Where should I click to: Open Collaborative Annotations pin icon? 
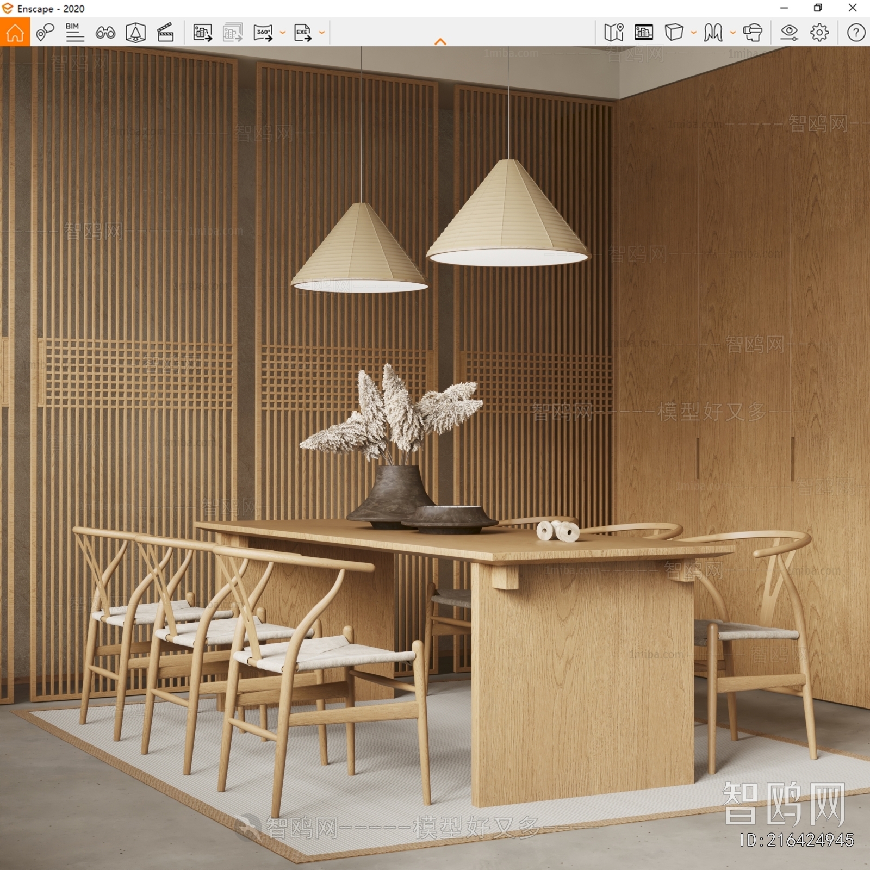click(x=45, y=33)
